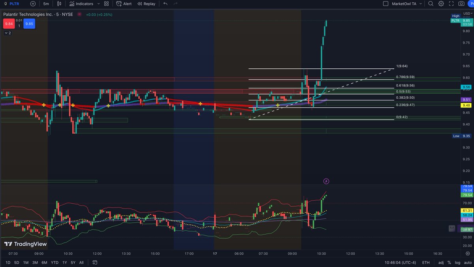
Task: Click the TradingView logo
Action: pos(25,244)
